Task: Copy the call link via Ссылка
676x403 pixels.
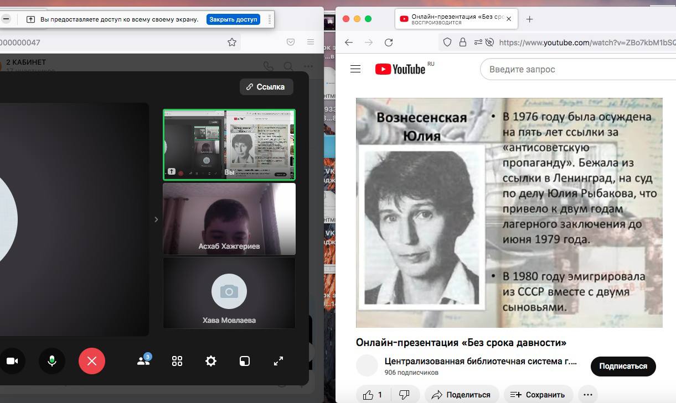Action: click(x=266, y=87)
